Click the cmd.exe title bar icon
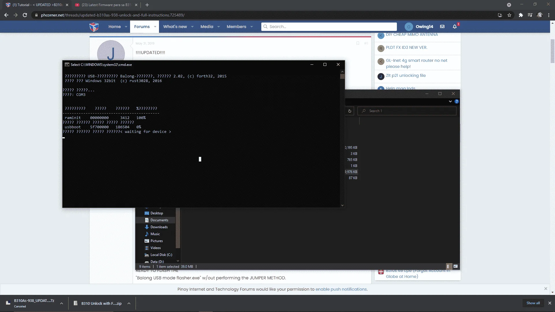 pyautogui.click(x=67, y=65)
